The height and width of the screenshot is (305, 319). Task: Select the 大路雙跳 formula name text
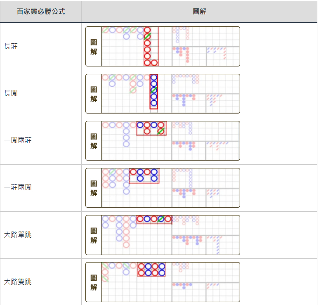18,281
